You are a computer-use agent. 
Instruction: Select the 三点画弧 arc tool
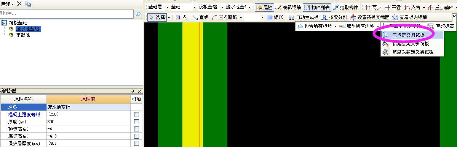pos(224,17)
